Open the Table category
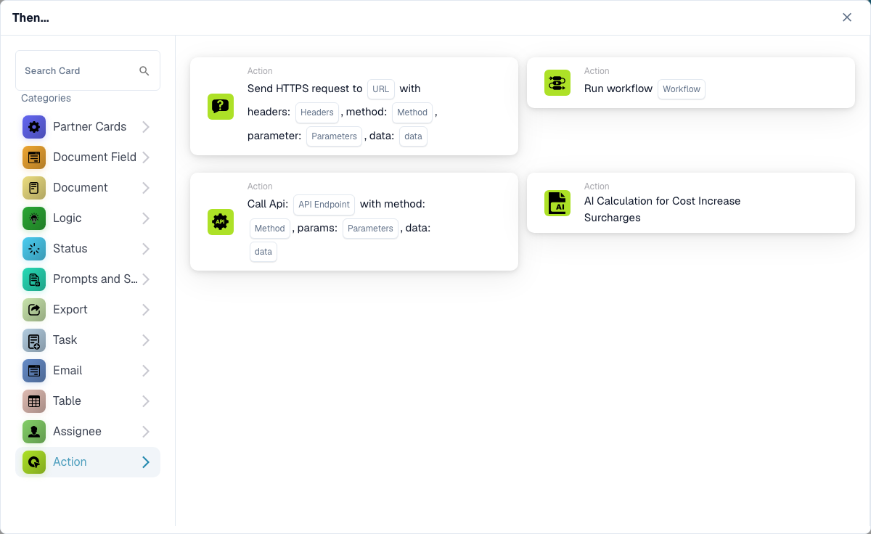The height and width of the screenshot is (534, 871). 88,401
